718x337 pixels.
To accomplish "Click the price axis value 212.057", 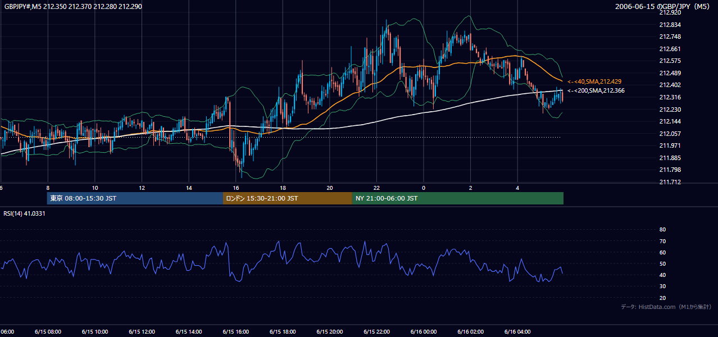I will tap(670, 134).
